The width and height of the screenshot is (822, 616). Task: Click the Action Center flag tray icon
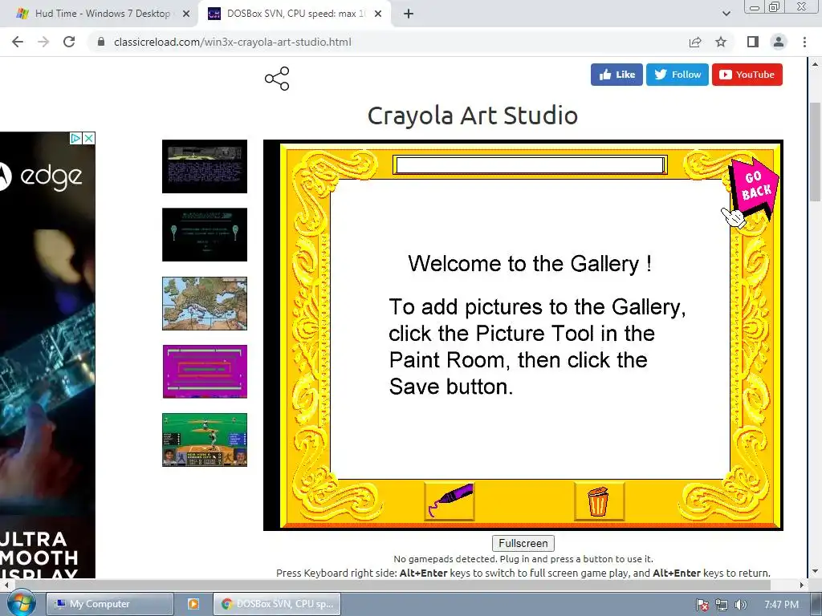point(702,605)
